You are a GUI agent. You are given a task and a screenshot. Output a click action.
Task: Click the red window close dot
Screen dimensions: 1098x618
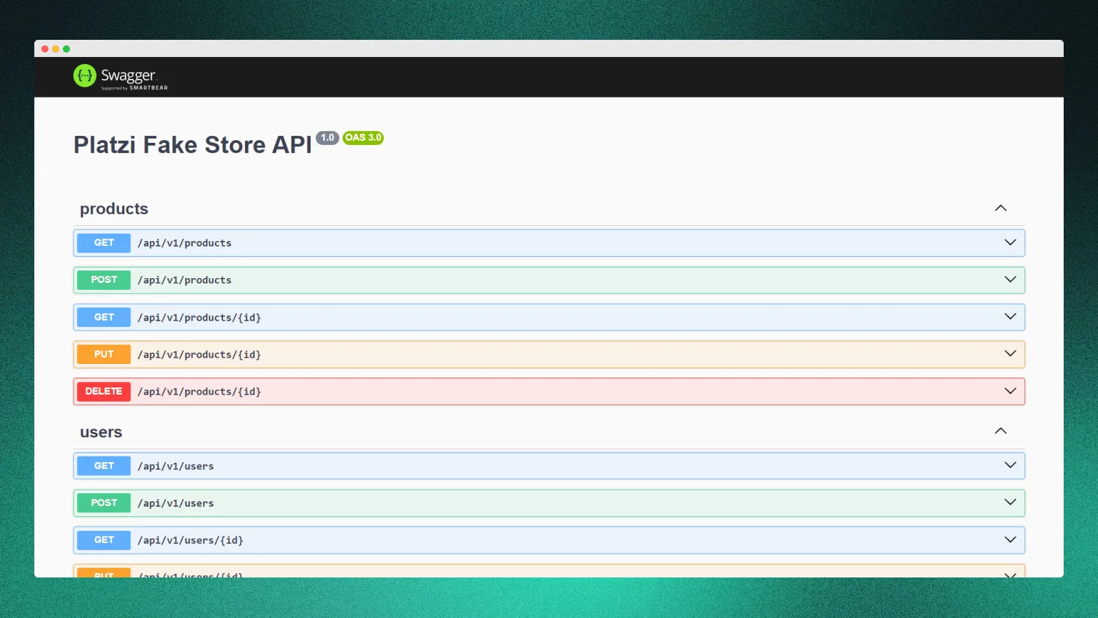click(45, 49)
